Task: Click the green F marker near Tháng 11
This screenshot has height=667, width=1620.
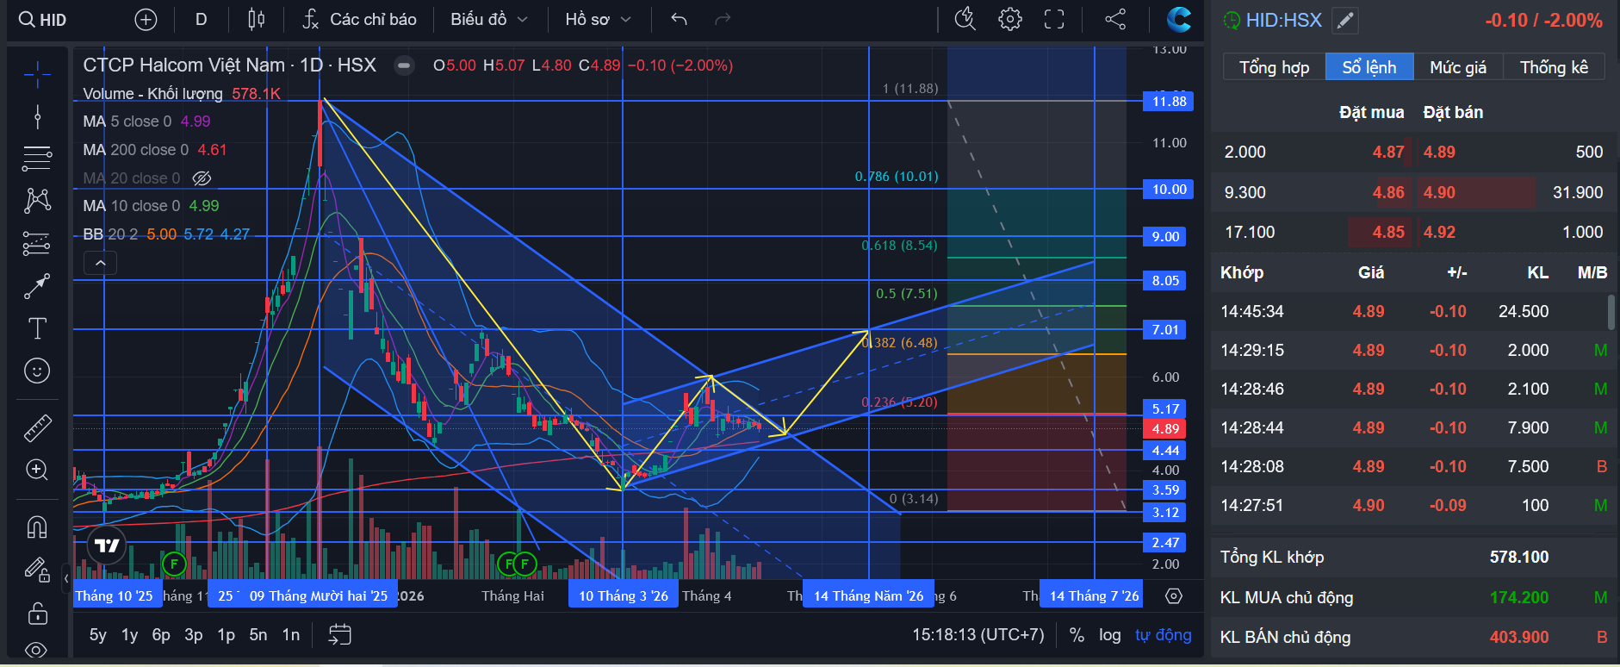Action: [174, 564]
